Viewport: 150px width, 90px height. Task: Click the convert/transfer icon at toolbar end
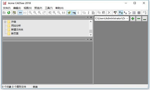(145, 12)
